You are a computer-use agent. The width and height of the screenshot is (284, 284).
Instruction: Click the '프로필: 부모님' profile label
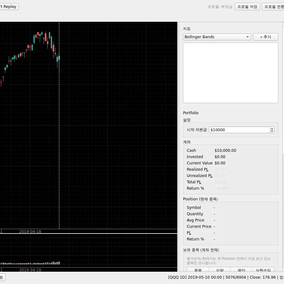tap(220, 7)
